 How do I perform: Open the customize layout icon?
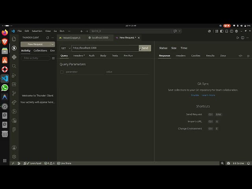tap(217, 31)
